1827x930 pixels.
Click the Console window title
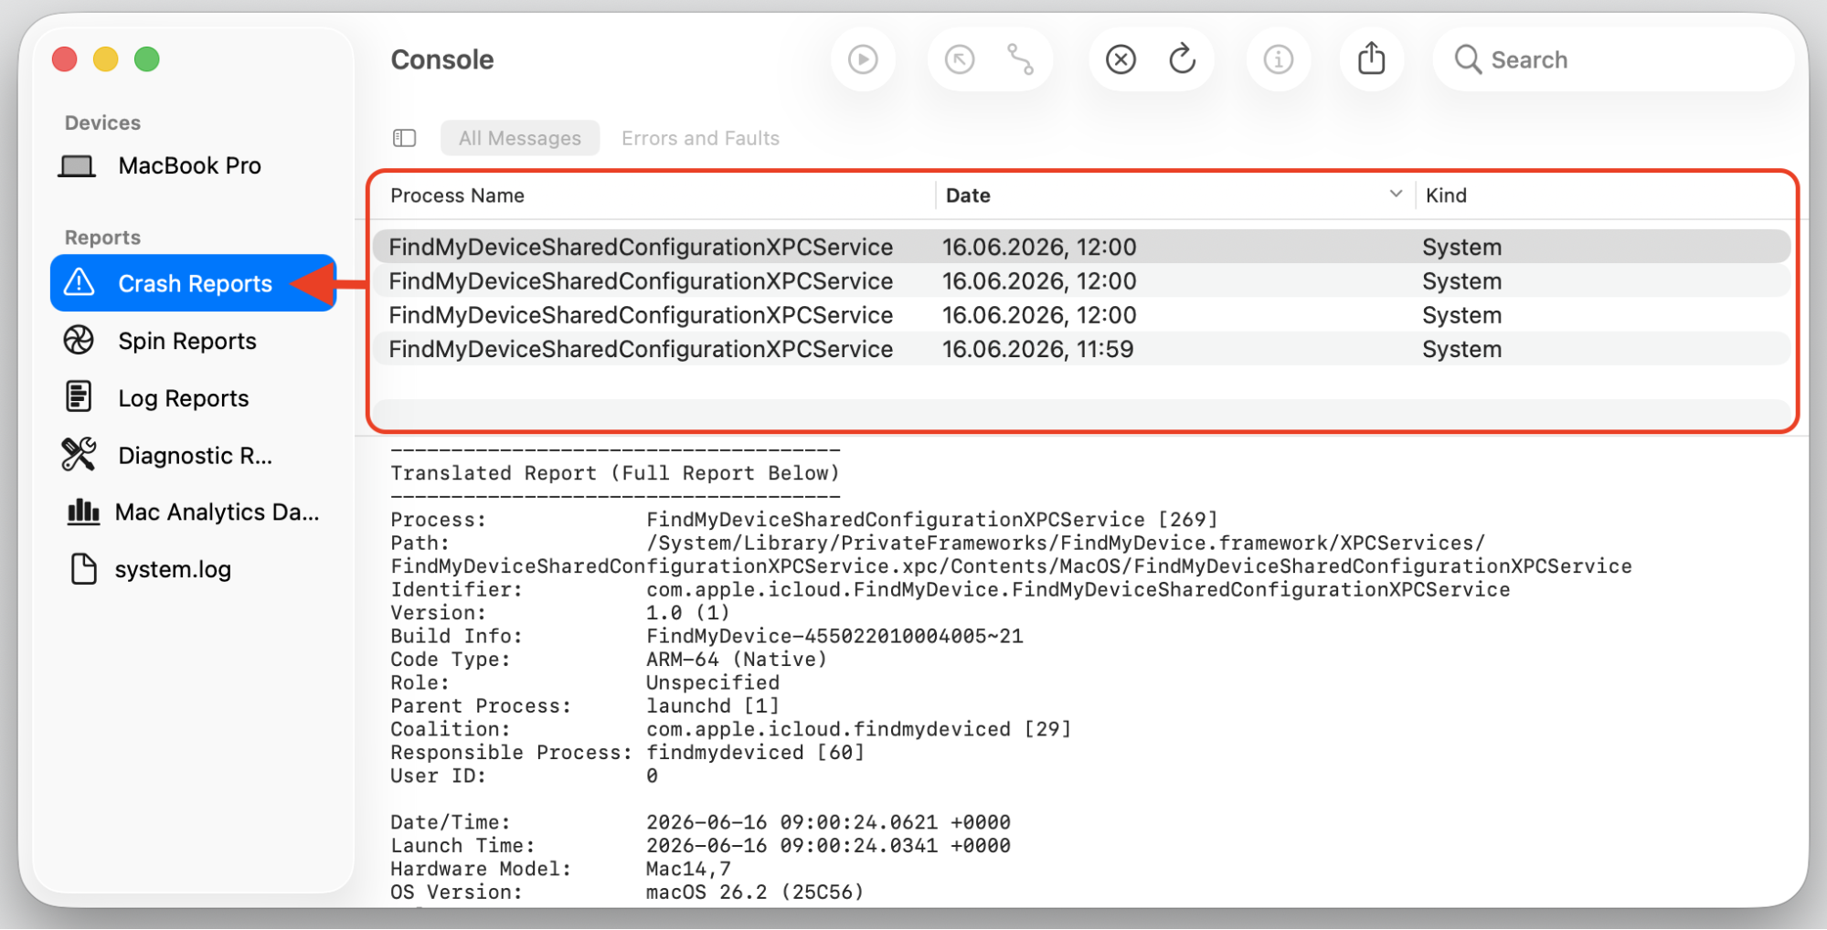pos(442,59)
